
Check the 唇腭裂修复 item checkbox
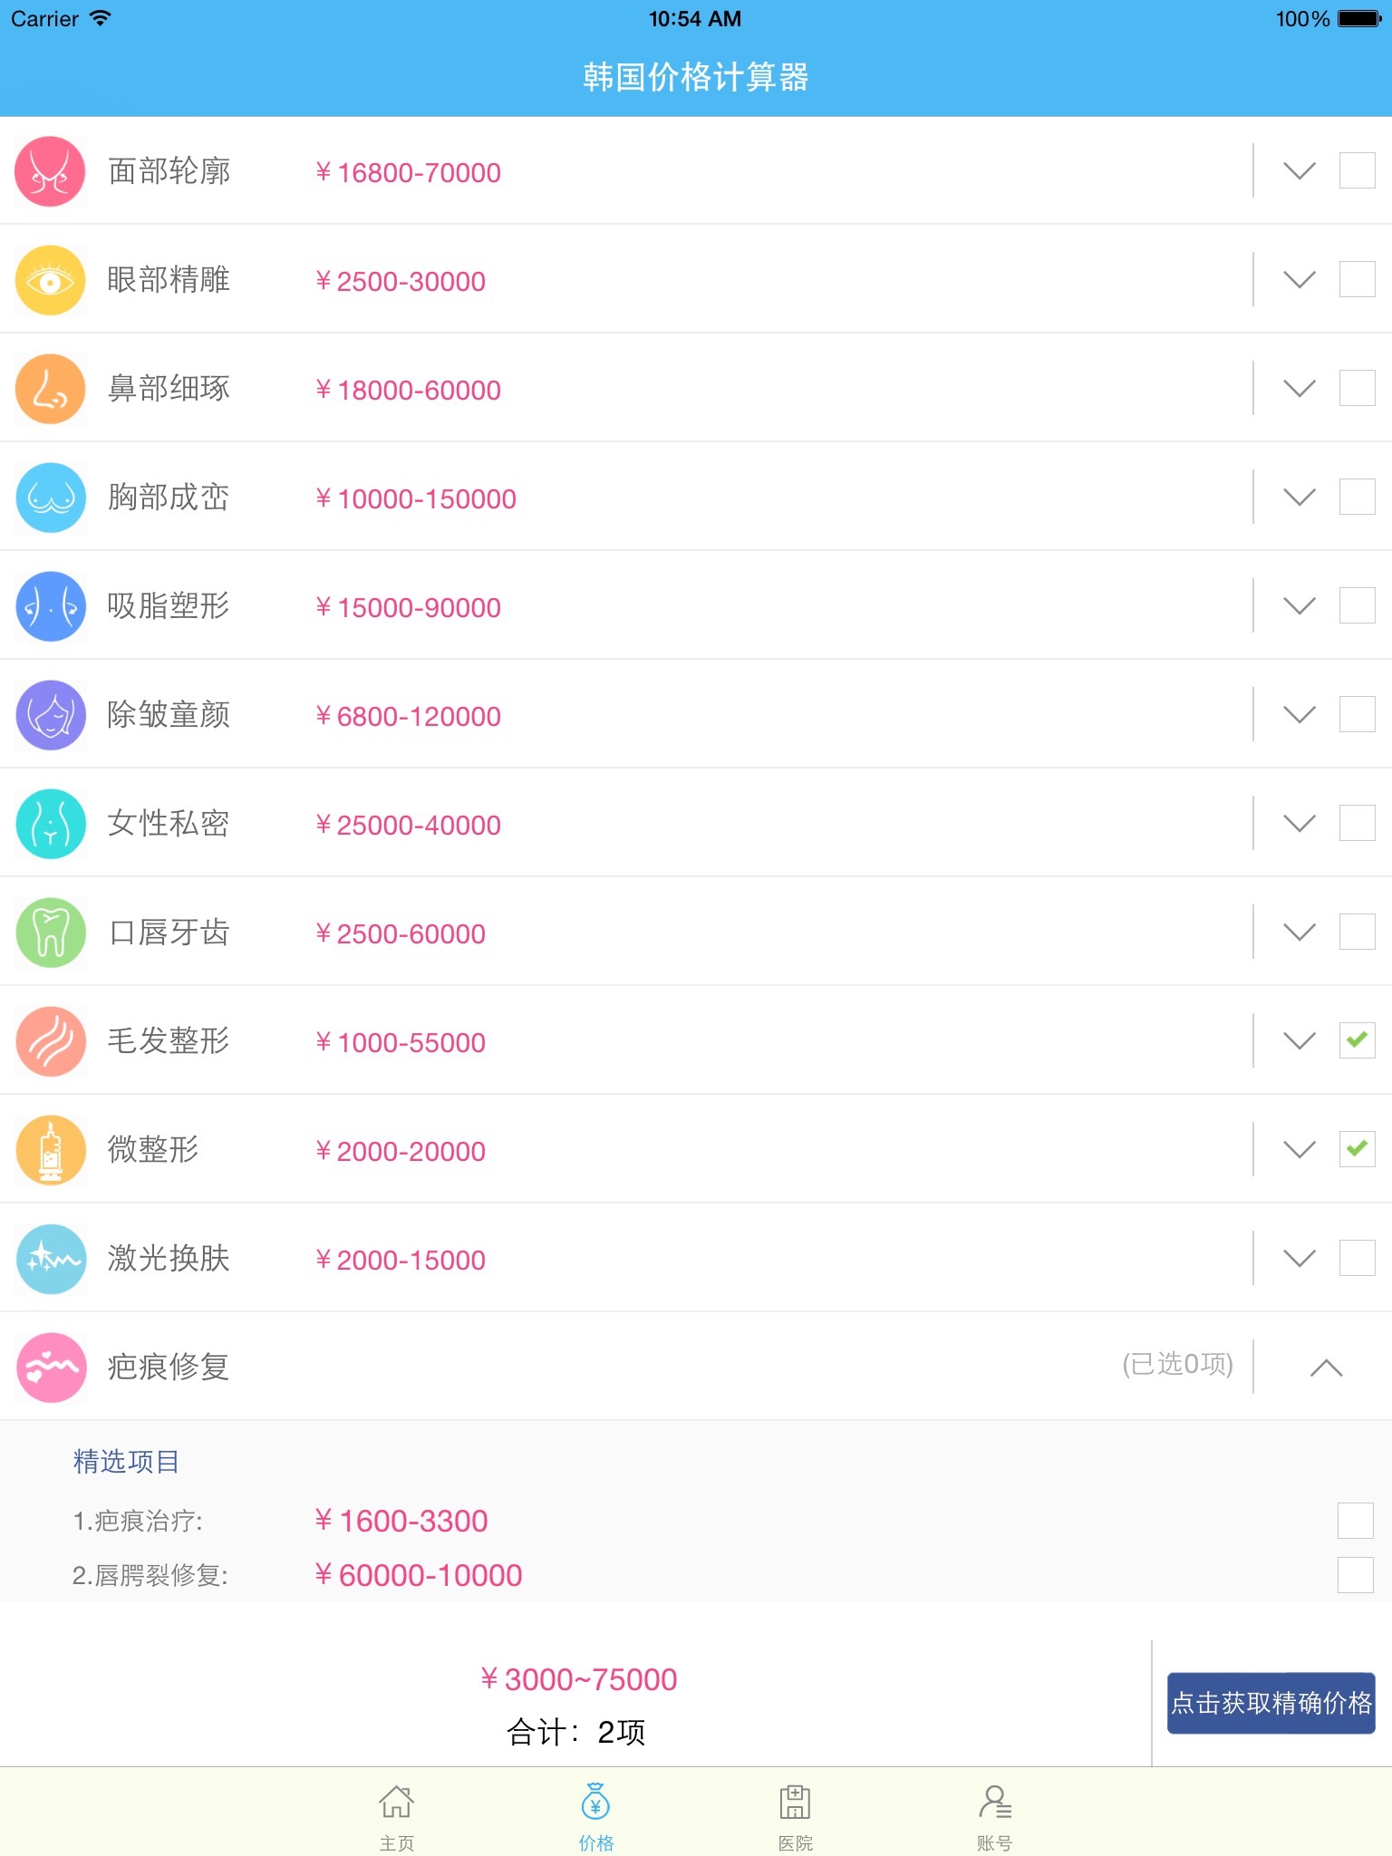pos(1355,1575)
